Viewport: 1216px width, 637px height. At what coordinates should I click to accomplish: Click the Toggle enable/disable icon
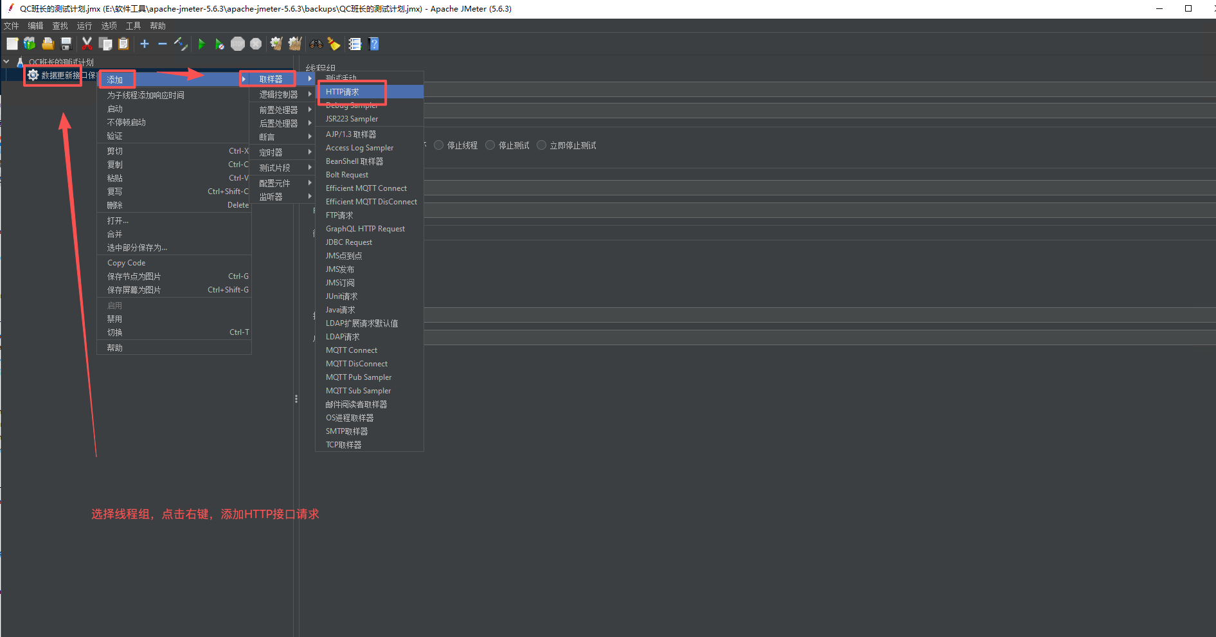click(x=181, y=44)
